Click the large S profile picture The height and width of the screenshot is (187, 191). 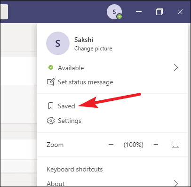pyautogui.click(x=58, y=43)
